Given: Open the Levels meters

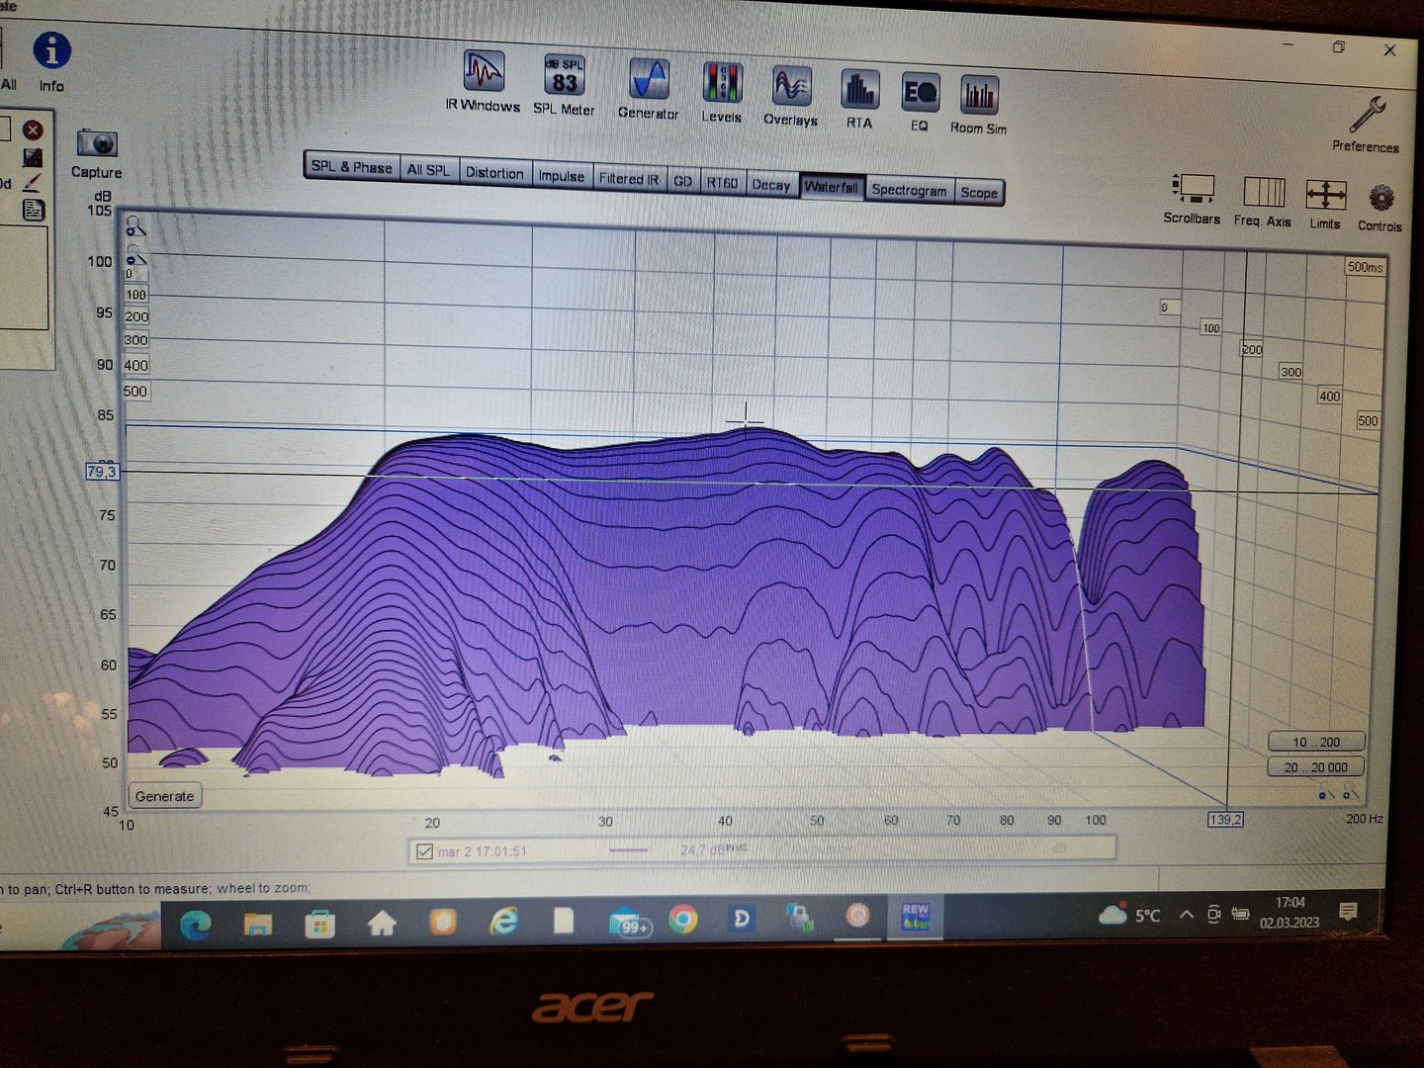Looking at the screenshot, I should (x=722, y=93).
